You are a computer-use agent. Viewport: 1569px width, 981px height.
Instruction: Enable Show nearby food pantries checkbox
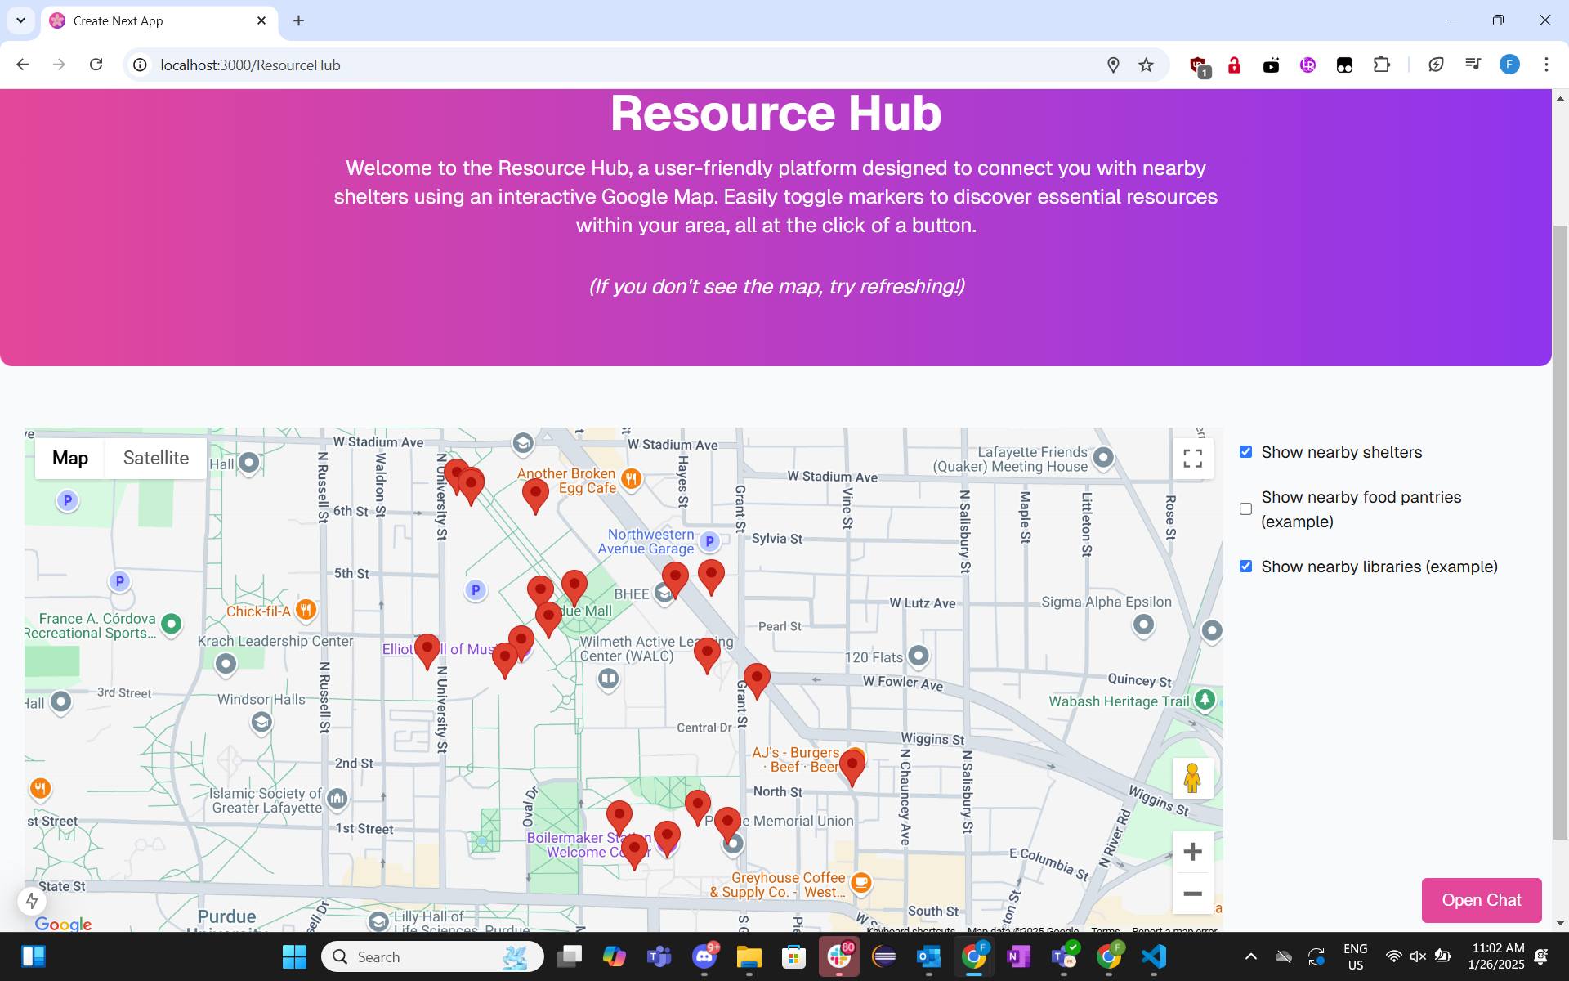coord(1245,509)
